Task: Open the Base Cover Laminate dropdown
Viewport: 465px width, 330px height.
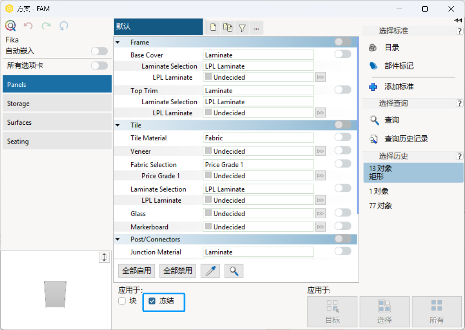Action: point(258,55)
